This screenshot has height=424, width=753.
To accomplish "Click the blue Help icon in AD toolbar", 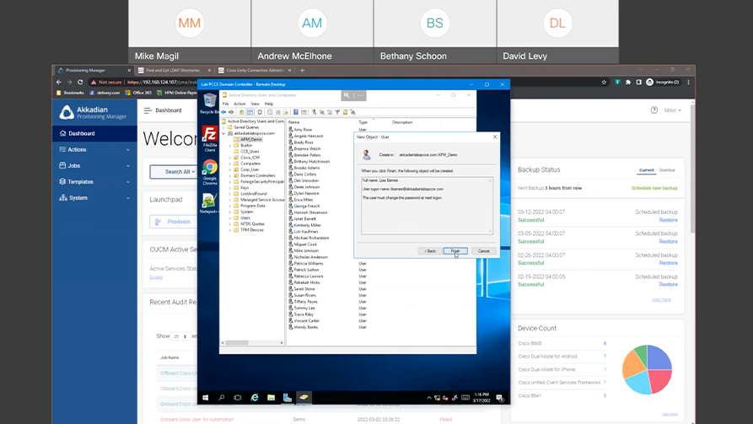I will 296,112.
